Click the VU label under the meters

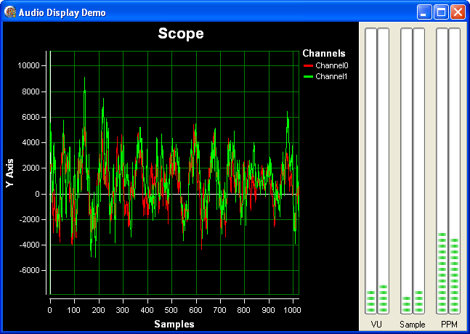point(376,325)
